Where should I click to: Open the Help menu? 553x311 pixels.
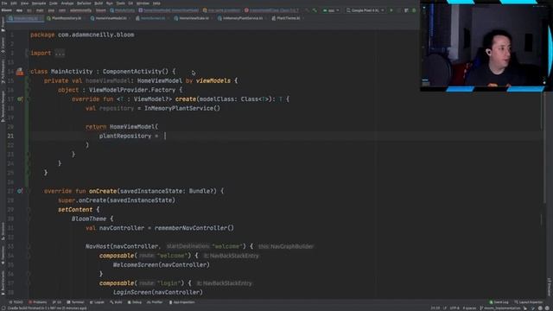pyautogui.click(x=156, y=3)
